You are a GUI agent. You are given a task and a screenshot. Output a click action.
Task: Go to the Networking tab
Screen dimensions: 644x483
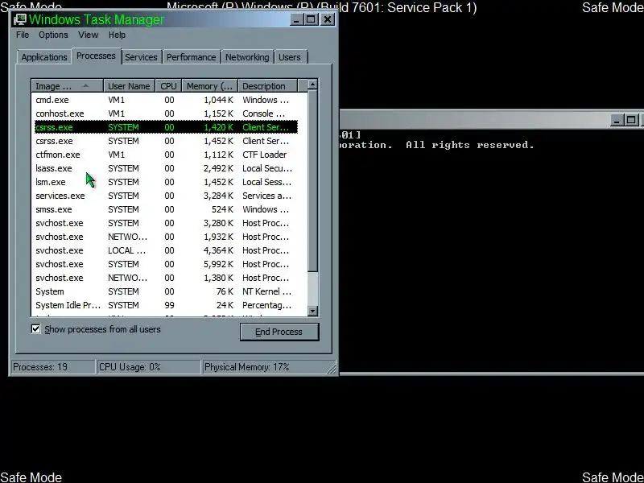[247, 57]
